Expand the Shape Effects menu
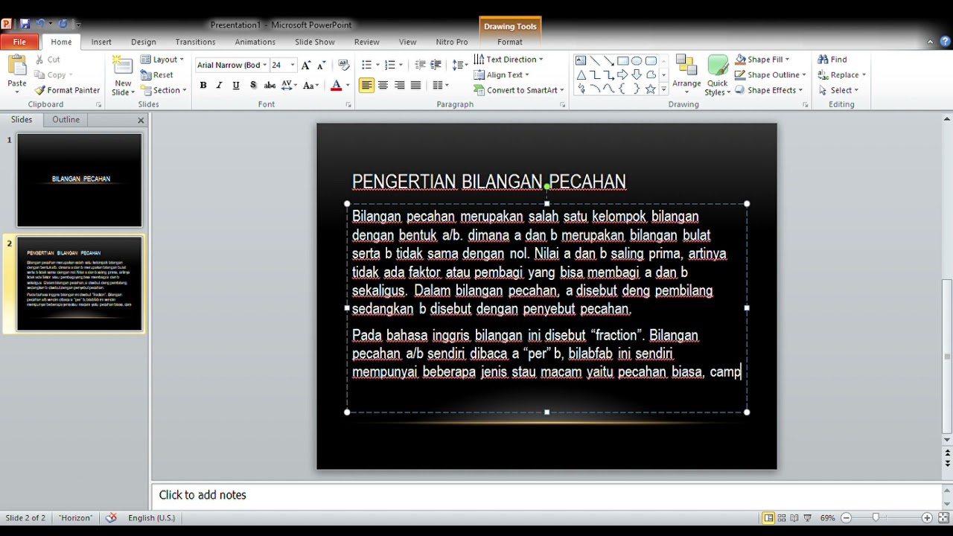This screenshot has height=536, width=953. click(x=768, y=90)
